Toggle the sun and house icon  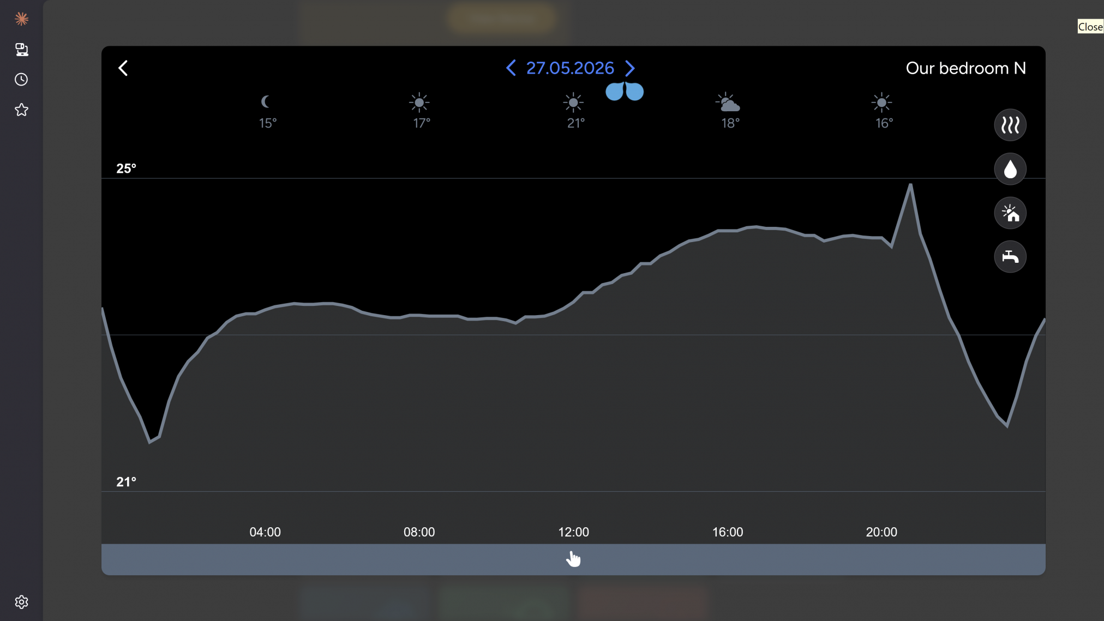point(1010,213)
